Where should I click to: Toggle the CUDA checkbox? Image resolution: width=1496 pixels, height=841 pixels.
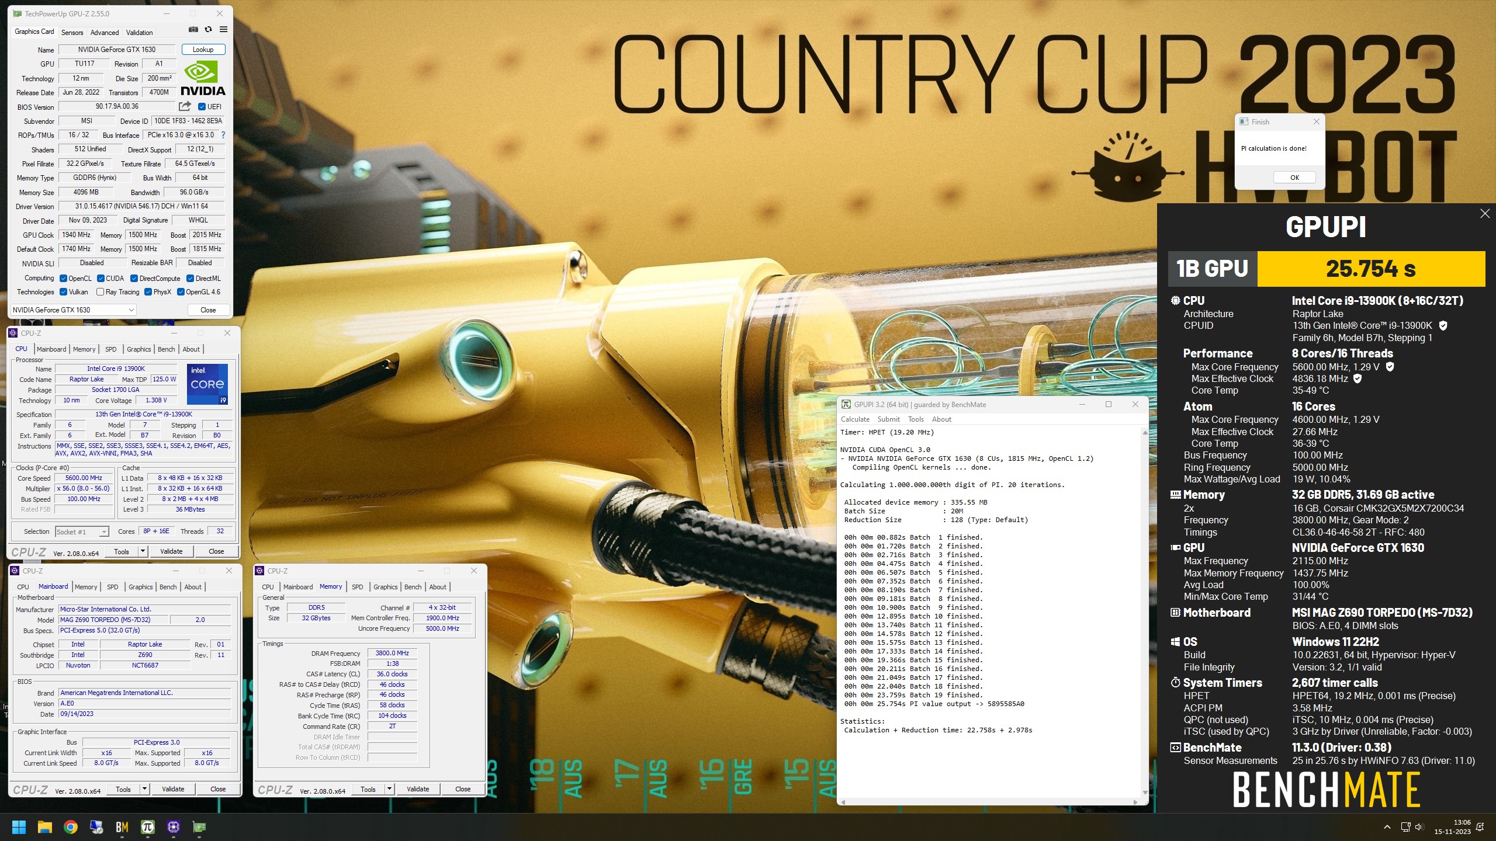tap(101, 278)
